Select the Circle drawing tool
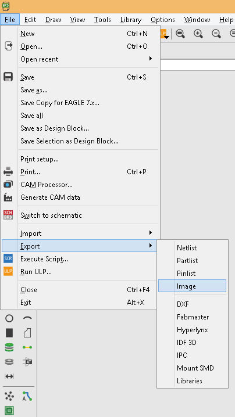This screenshot has width=235, height=417. click(x=9, y=318)
